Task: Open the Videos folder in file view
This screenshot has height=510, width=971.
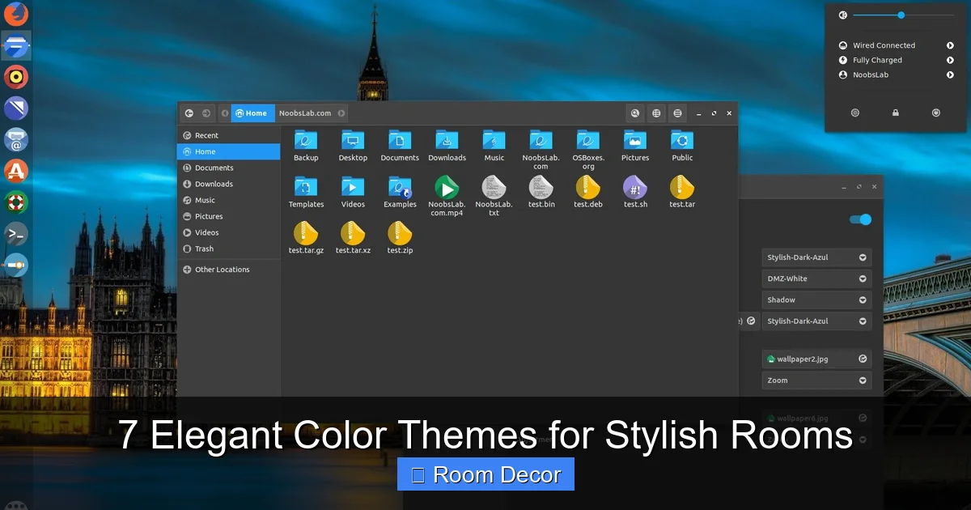Action: point(353,192)
